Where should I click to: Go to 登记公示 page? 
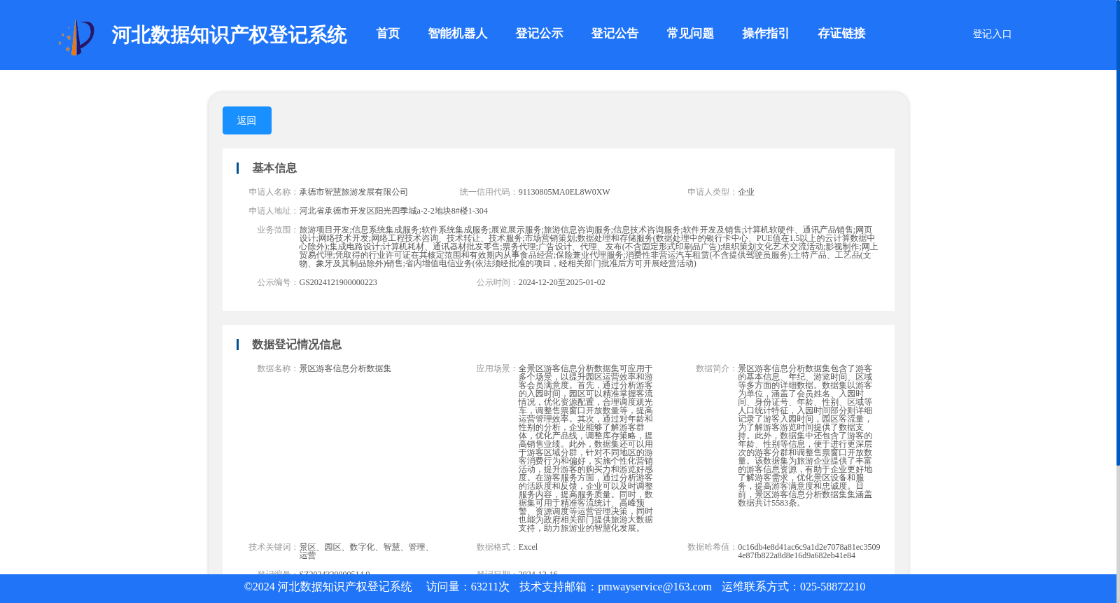(539, 34)
